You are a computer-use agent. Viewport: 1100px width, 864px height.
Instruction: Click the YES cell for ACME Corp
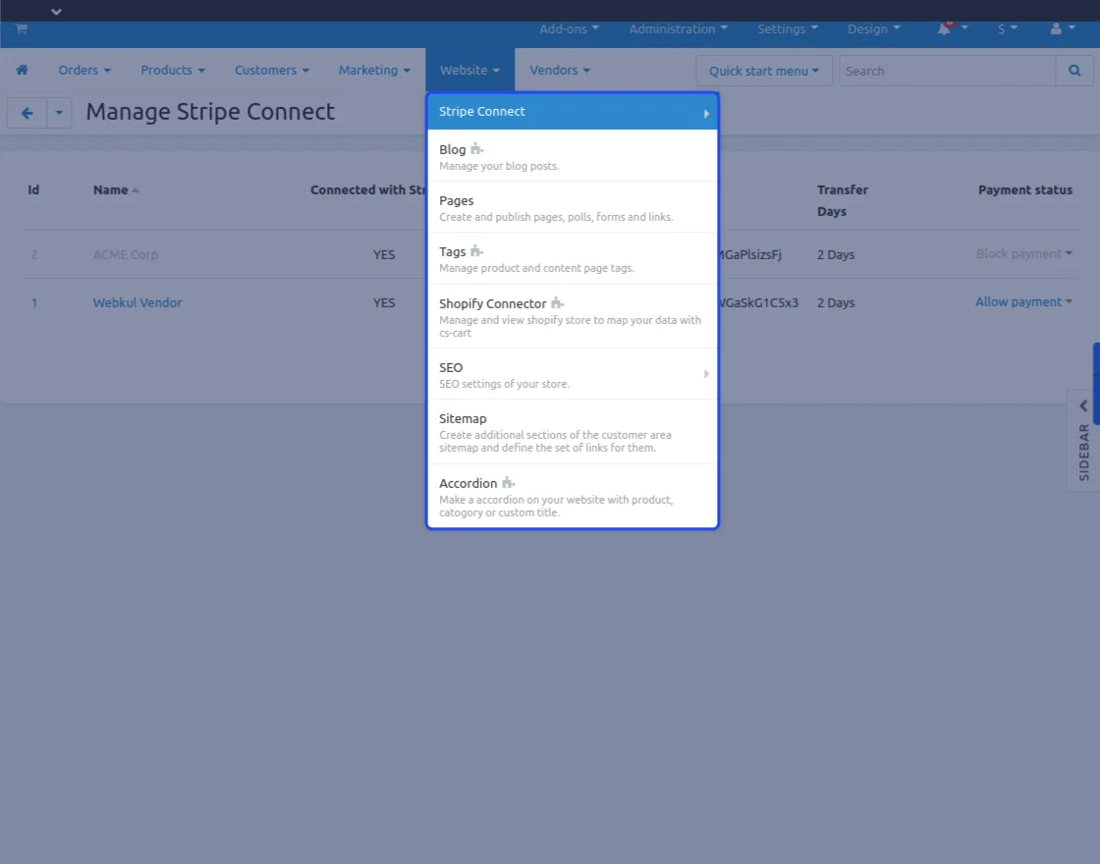[x=384, y=254]
